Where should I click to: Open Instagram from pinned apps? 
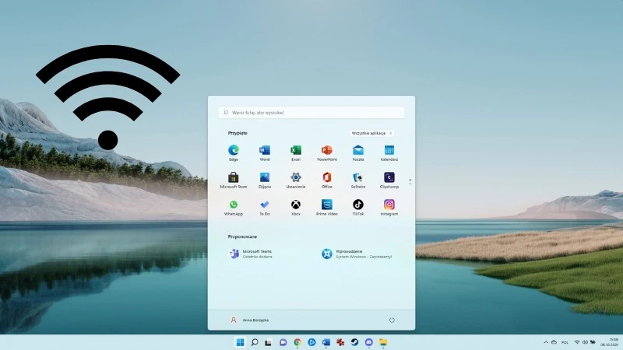(389, 208)
